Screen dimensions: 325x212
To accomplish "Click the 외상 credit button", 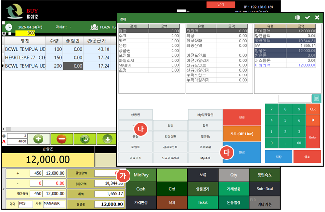I will point(170,126).
